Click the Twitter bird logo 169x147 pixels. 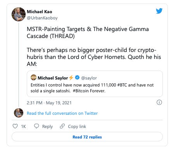pyautogui.click(x=159, y=11)
